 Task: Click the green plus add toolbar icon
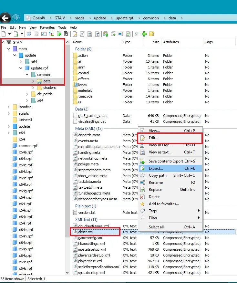[144, 34]
